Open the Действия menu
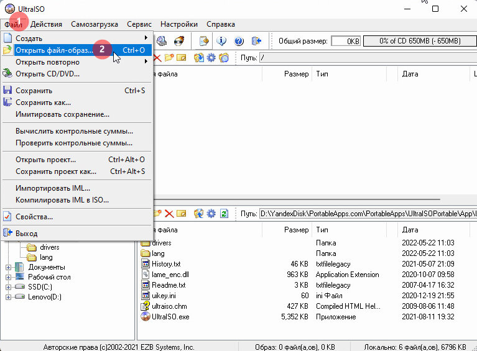 46,24
